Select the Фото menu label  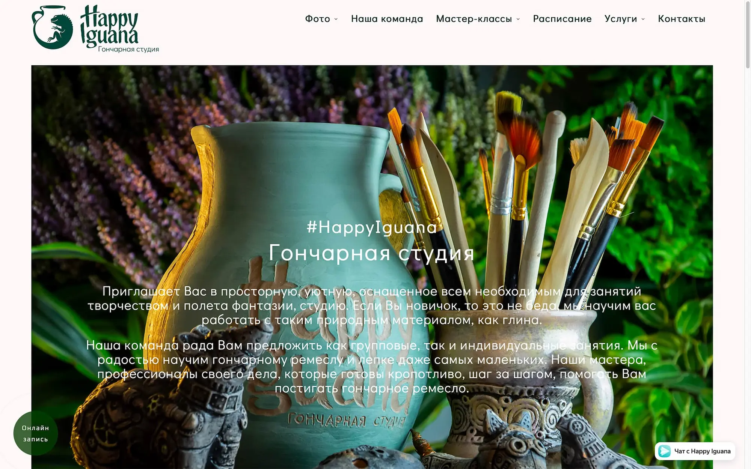[x=317, y=19]
